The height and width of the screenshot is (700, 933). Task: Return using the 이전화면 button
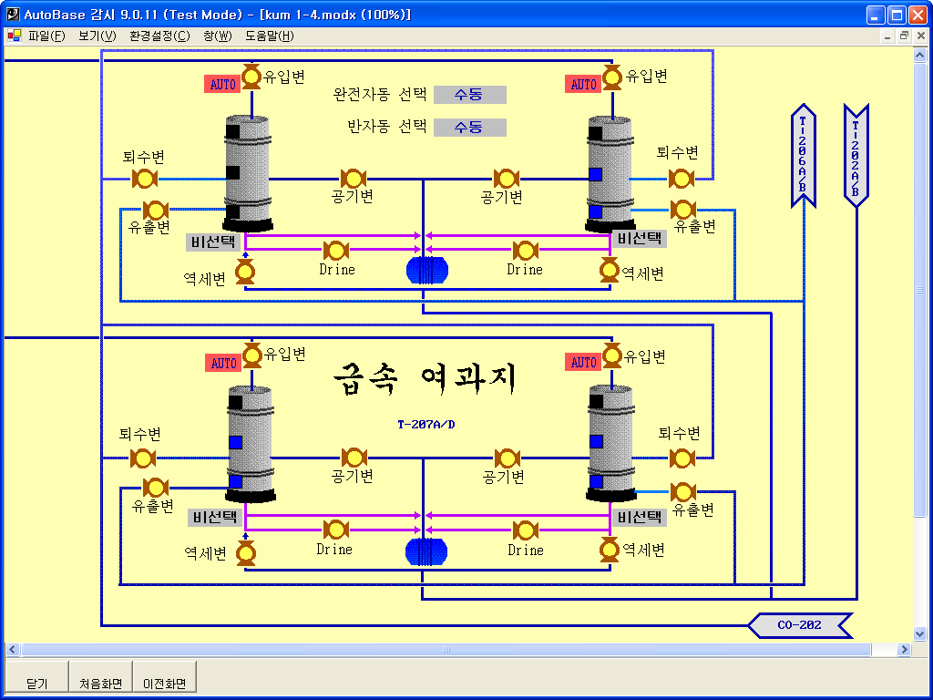point(165,683)
